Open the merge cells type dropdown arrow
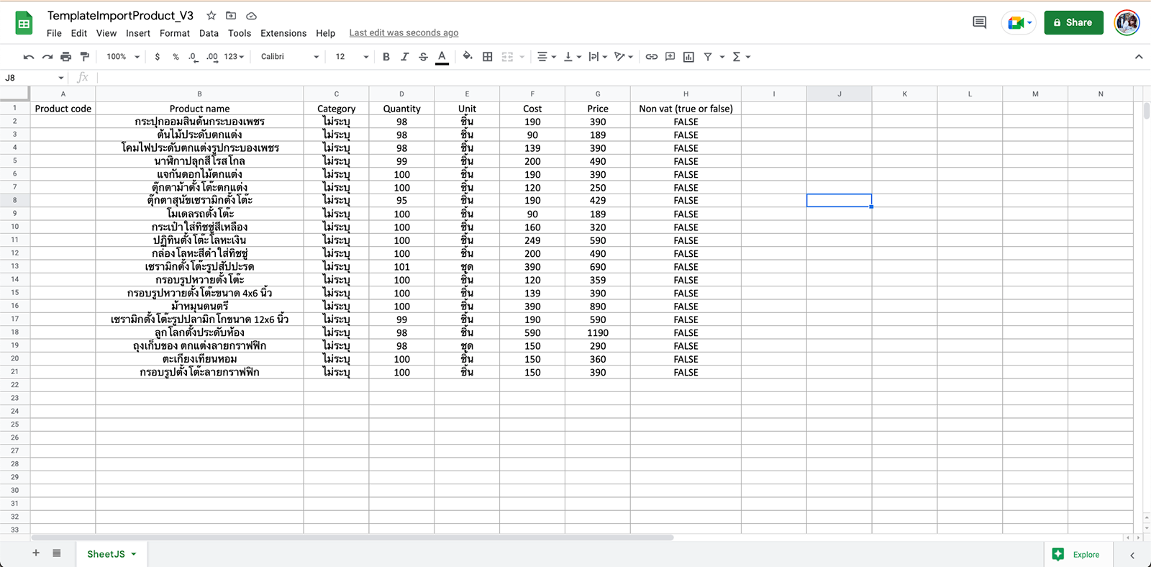This screenshot has height=567, width=1151. coord(522,57)
